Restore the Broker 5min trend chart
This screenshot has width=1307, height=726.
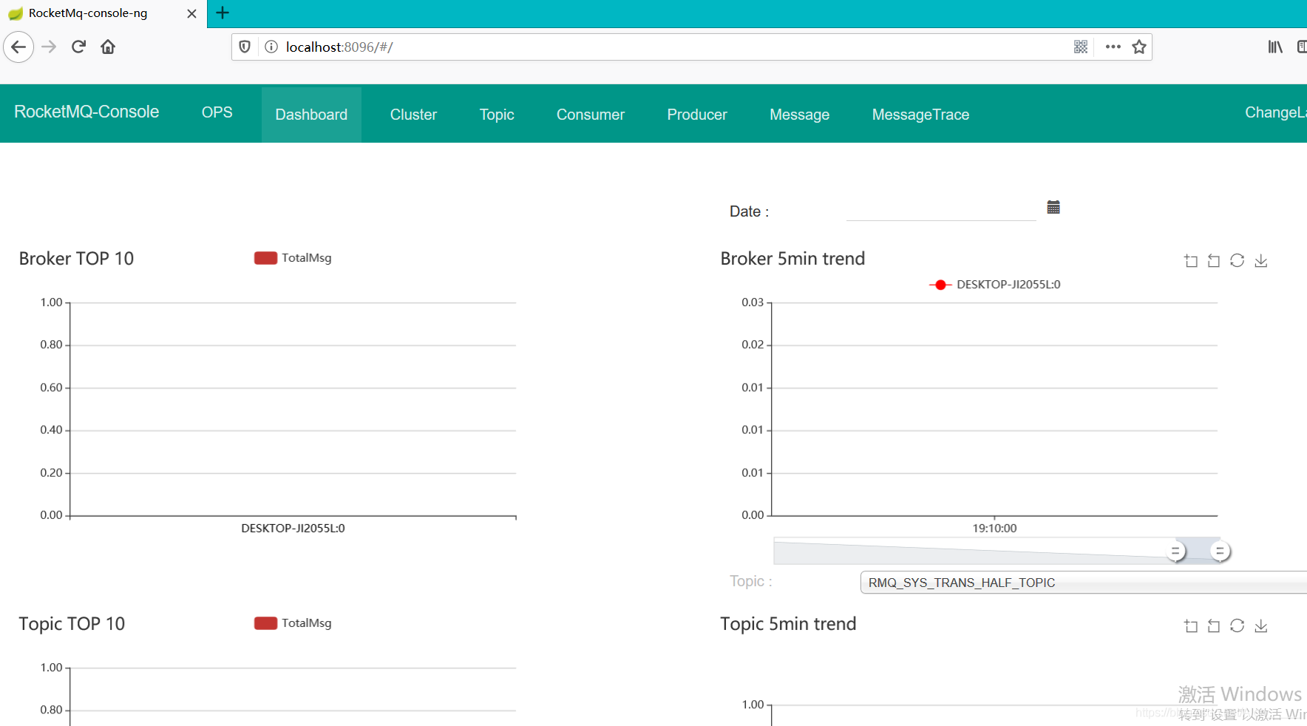tap(1238, 261)
